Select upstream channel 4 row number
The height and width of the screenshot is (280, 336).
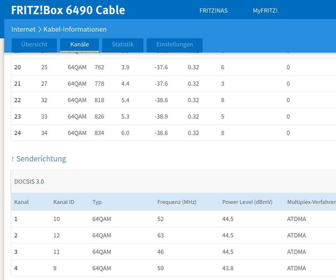[16, 268]
